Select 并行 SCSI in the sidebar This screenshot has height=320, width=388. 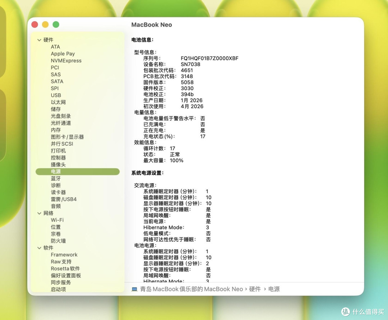click(62, 144)
